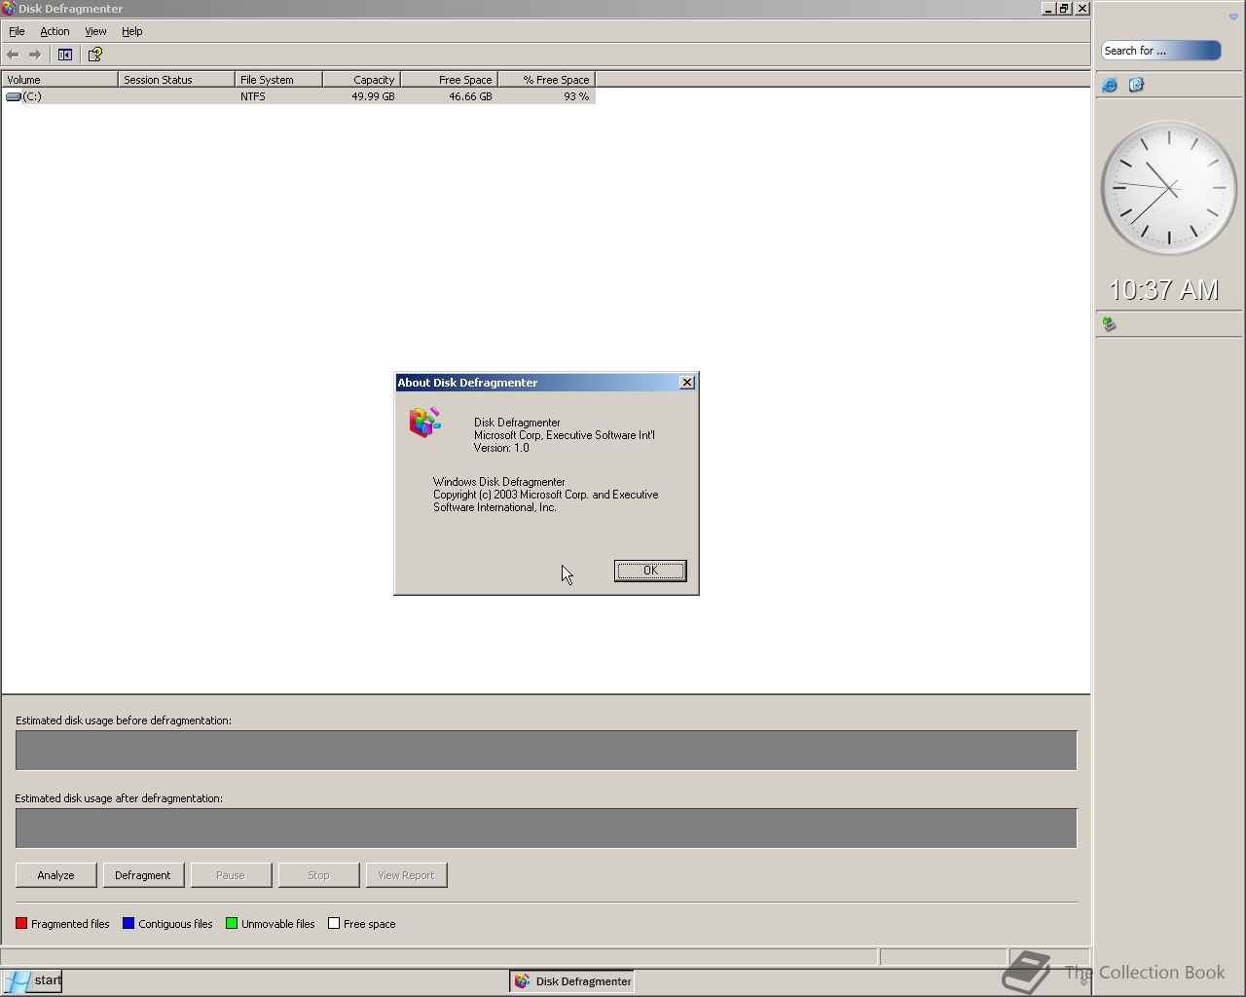Click the (C:) drive icon in the volume list
The width and height of the screenshot is (1246, 997).
tap(14, 96)
